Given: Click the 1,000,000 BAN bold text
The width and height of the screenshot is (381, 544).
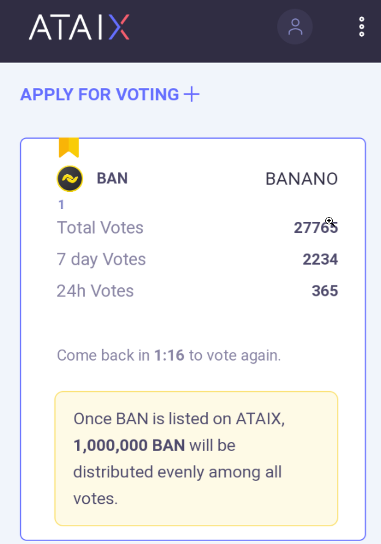Looking at the screenshot, I should pos(129,446).
